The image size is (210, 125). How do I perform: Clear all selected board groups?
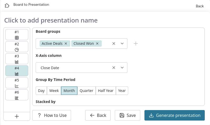[114, 44]
